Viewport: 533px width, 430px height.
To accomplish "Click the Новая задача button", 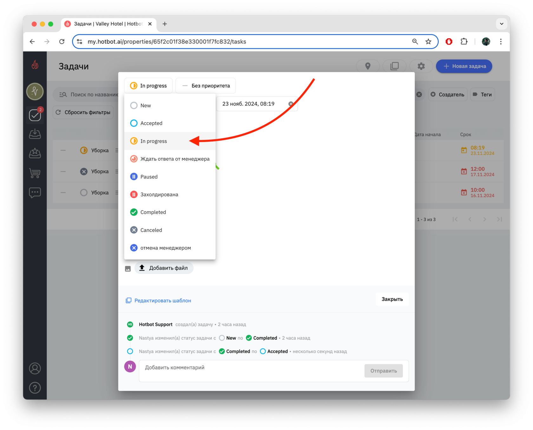I will tap(464, 66).
